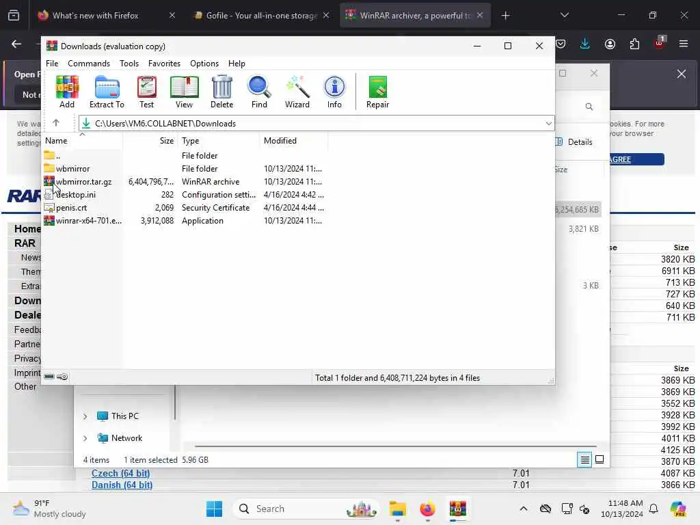Click the Add archive toolbar icon
700x525 pixels.
click(x=67, y=92)
